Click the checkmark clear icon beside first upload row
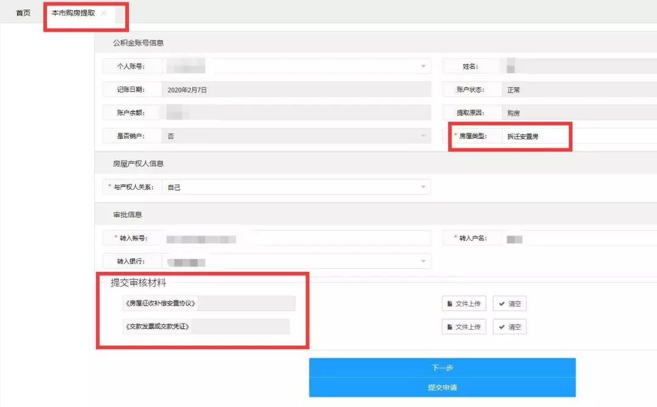 (500, 303)
